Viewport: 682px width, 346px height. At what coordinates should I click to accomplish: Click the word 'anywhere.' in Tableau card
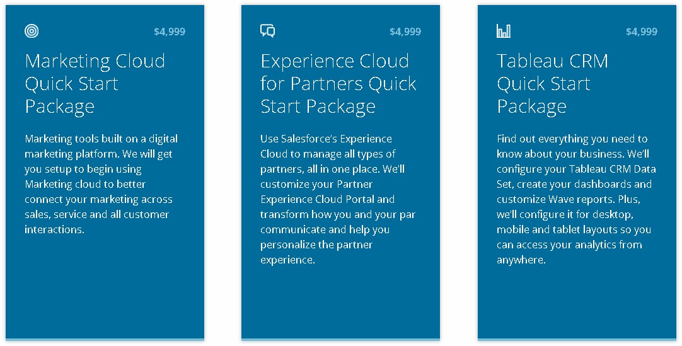click(x=521, y=260)
